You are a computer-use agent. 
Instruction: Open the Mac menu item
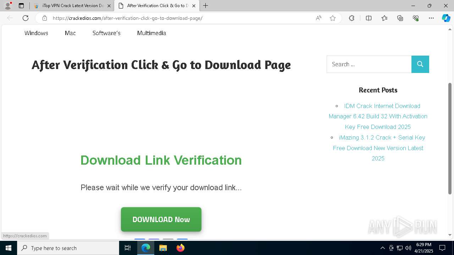[70, 33]
